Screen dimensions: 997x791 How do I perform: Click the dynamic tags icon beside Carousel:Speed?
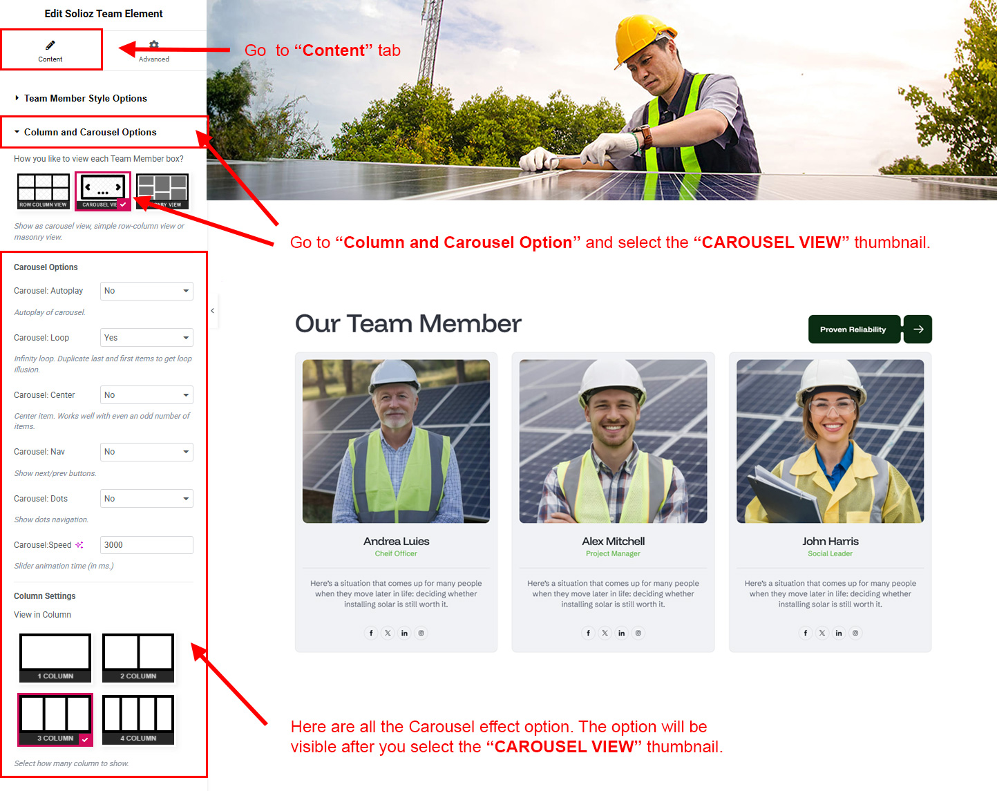[x=79, y=545]
